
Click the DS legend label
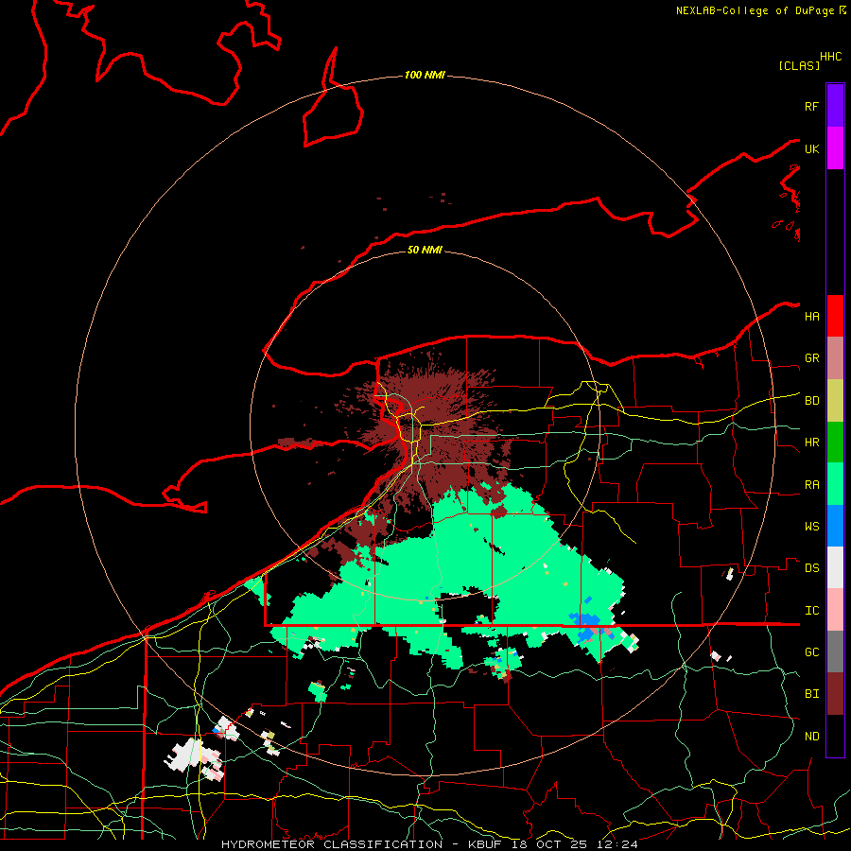[811, 568]
